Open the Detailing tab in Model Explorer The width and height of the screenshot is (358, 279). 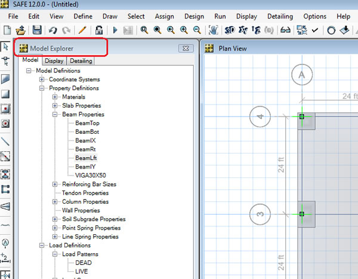81,60
